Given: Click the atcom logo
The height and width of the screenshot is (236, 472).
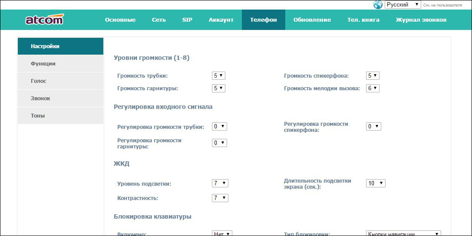Looking at the screenshot, I should pos(45,19).
